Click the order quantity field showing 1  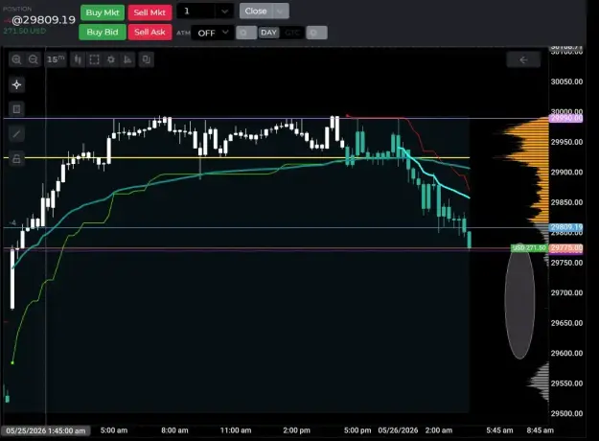tap(196, 12)
